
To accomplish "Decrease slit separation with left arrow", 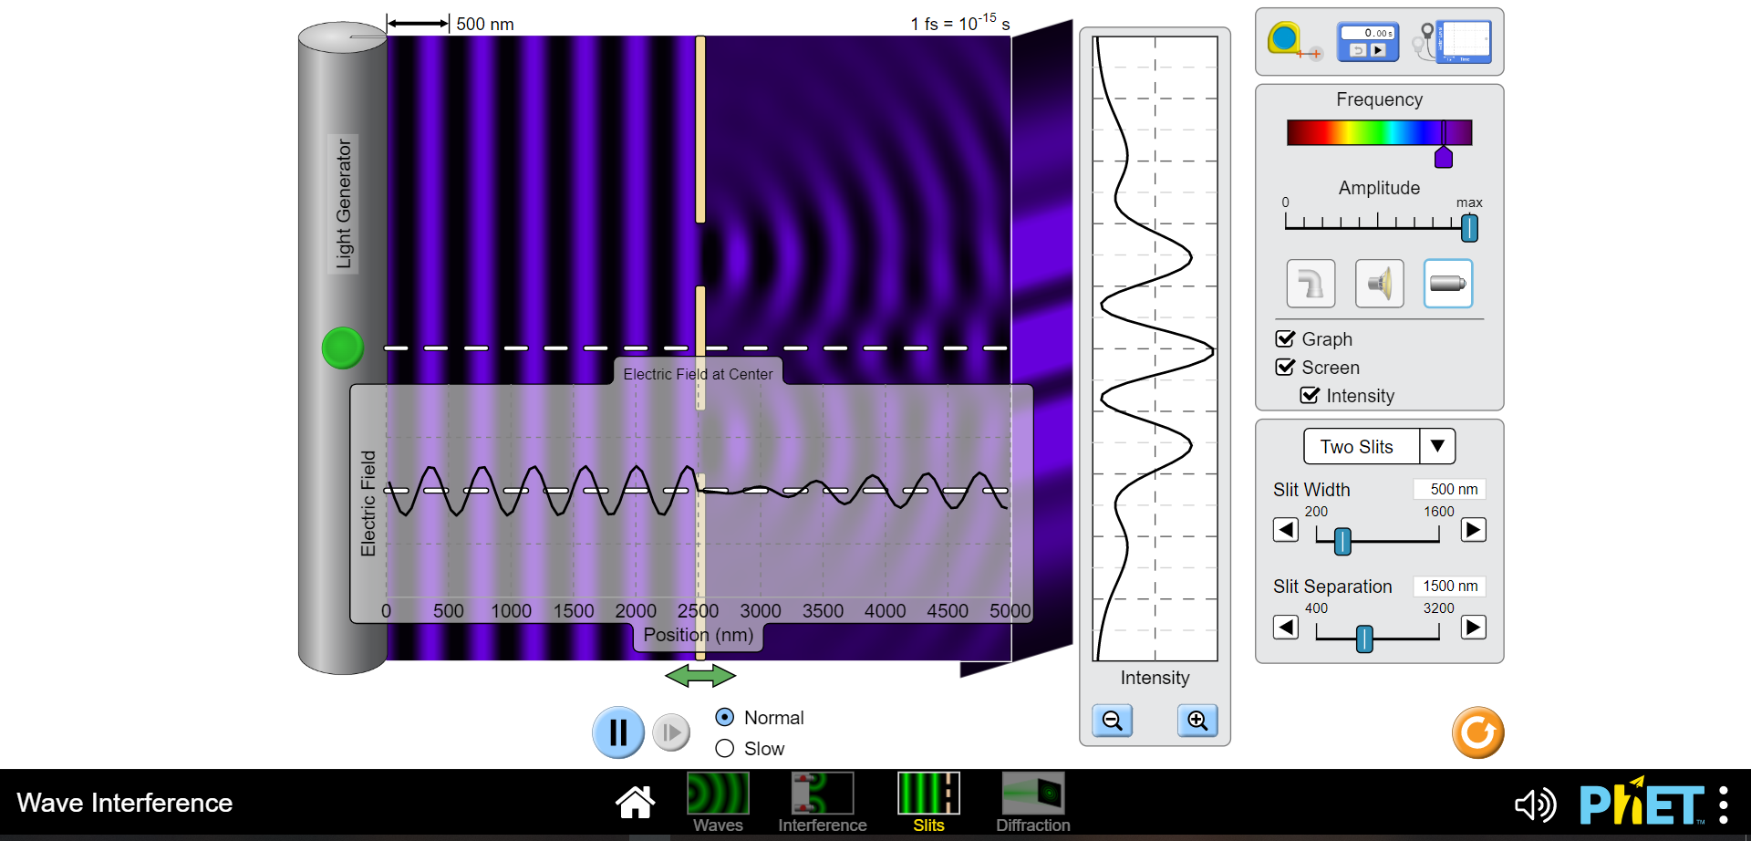I will 1286,627.
